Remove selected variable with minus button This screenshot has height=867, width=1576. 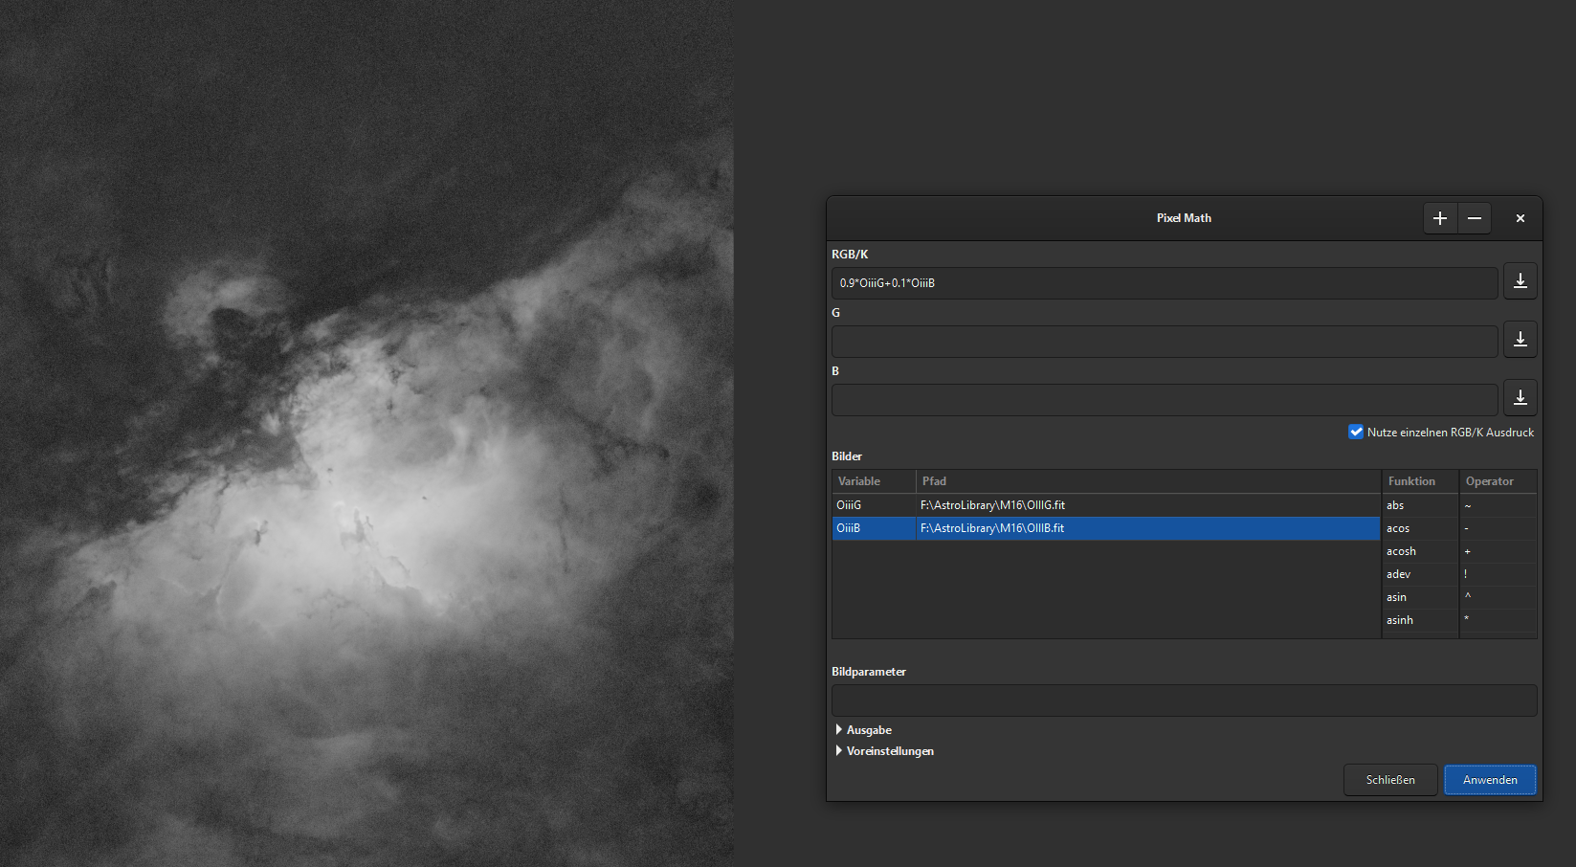pos(1475,218)
